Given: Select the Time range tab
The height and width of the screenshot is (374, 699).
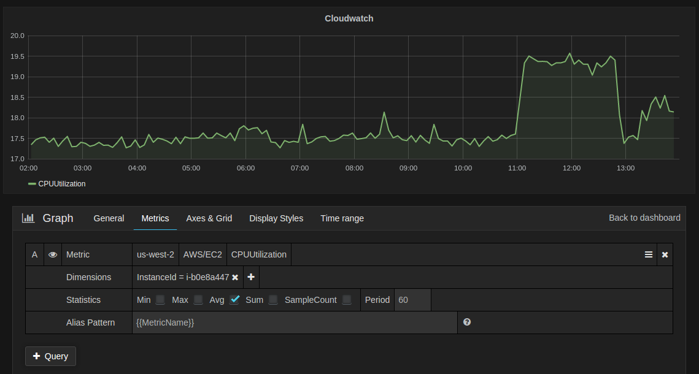Looking at the screenshot, I should [x=342, y=218].
